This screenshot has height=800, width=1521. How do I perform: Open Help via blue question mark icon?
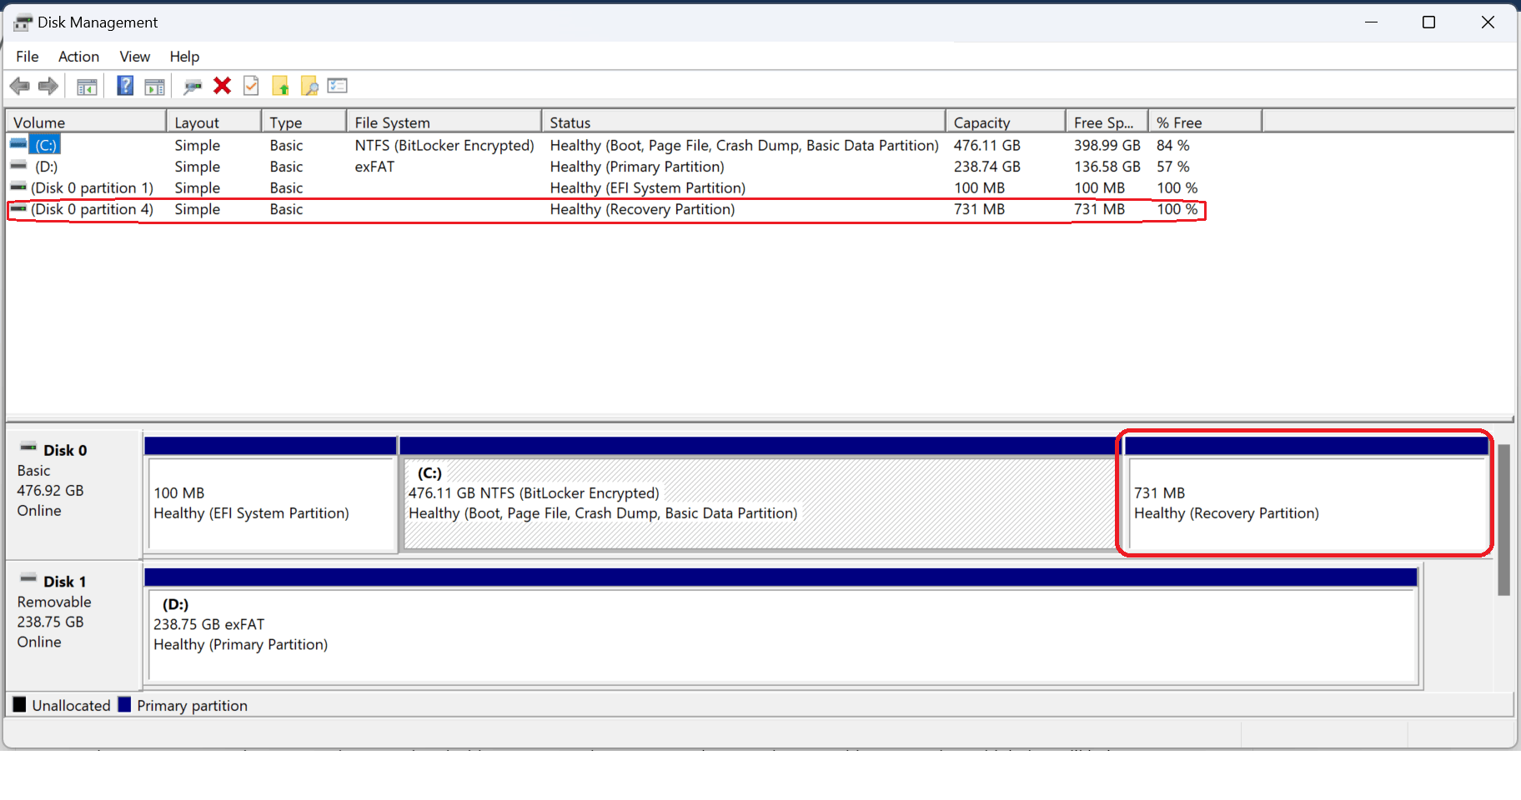pos(125,85)
